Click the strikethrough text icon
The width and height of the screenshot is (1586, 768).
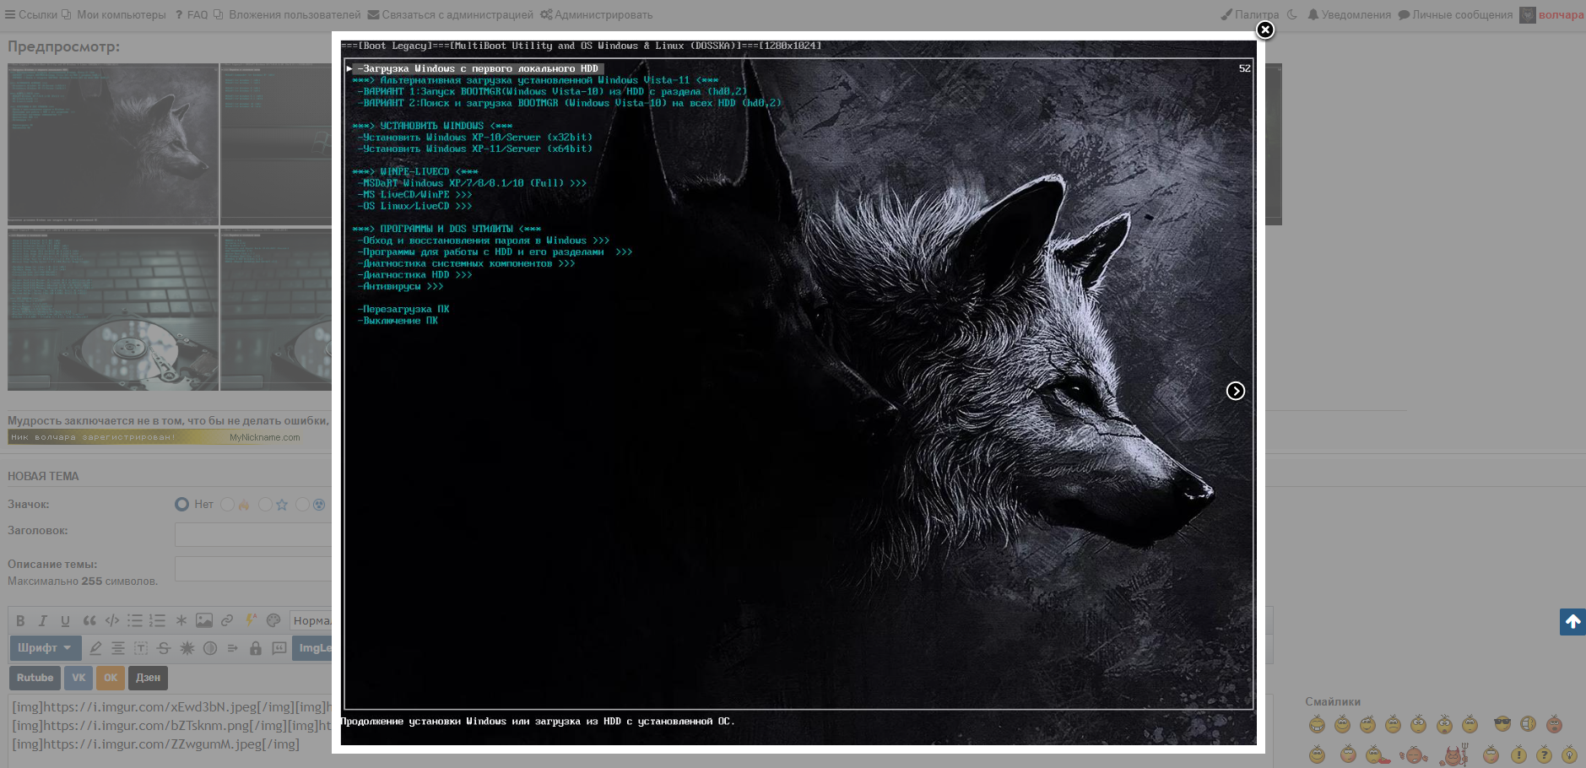[164, 648]
